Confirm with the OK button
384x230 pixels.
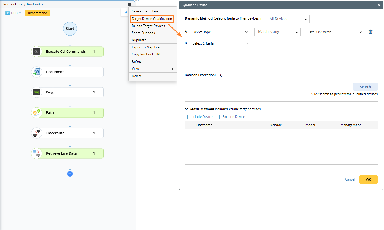368,179
